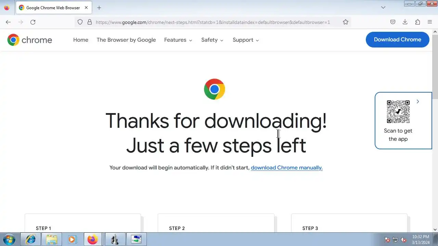Select the Google Chrome Web Browser tab
Viewport: 438px width, 246px height.
coord(54,8)
